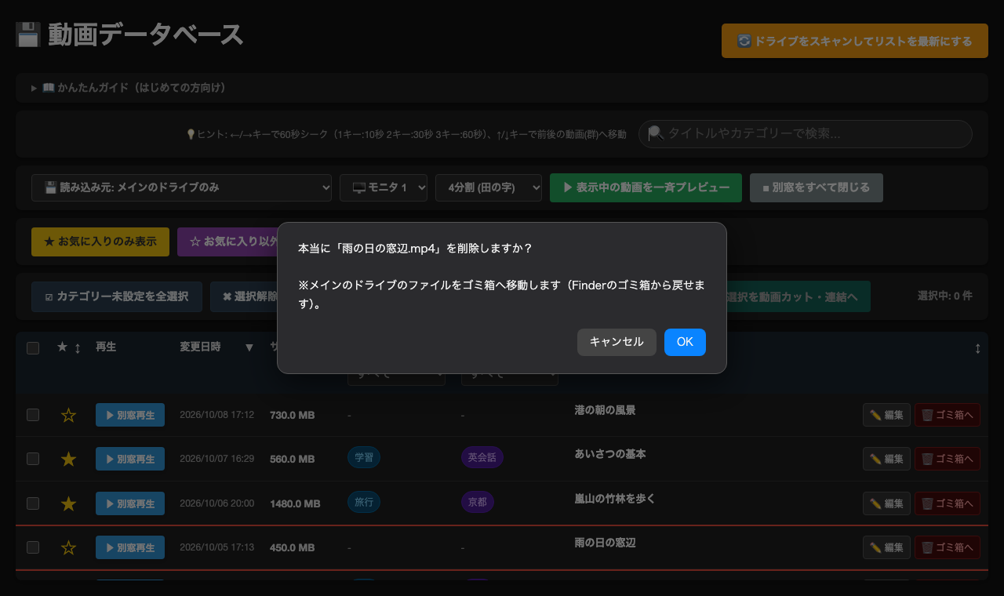Play 雨の日の窓辺 in 別窓再生
The width and height of the screenshot is (1004, 596).
coord(130,547)
